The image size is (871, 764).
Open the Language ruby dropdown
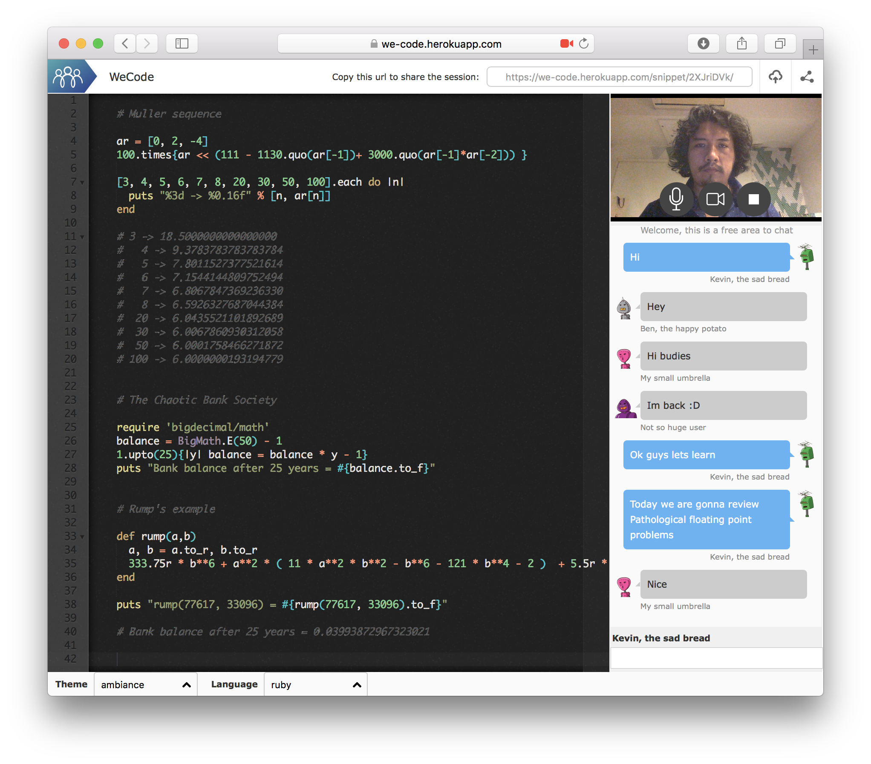pos(315,684)
